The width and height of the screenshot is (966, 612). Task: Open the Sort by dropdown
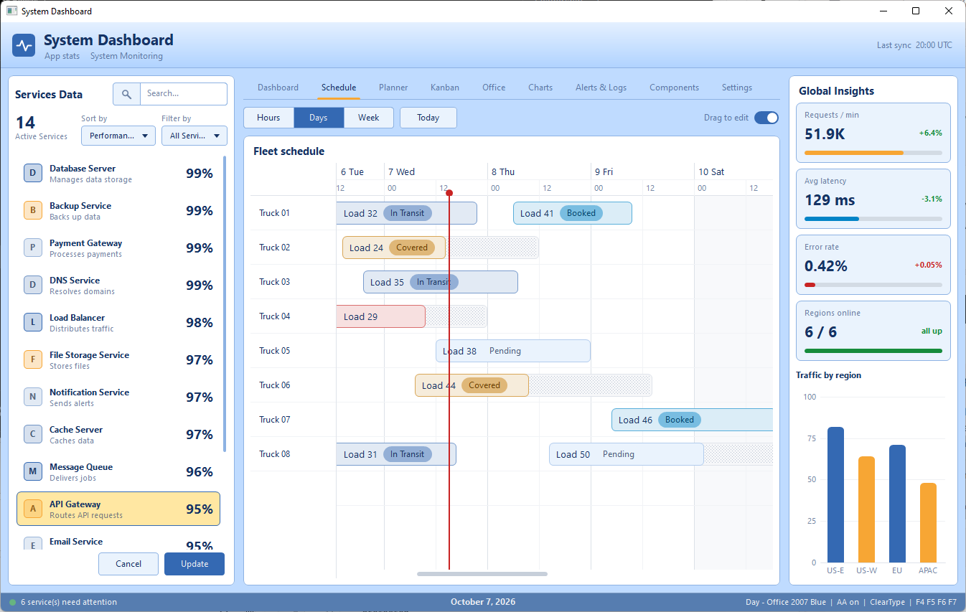pyautogui.click(x=118, y=136)
